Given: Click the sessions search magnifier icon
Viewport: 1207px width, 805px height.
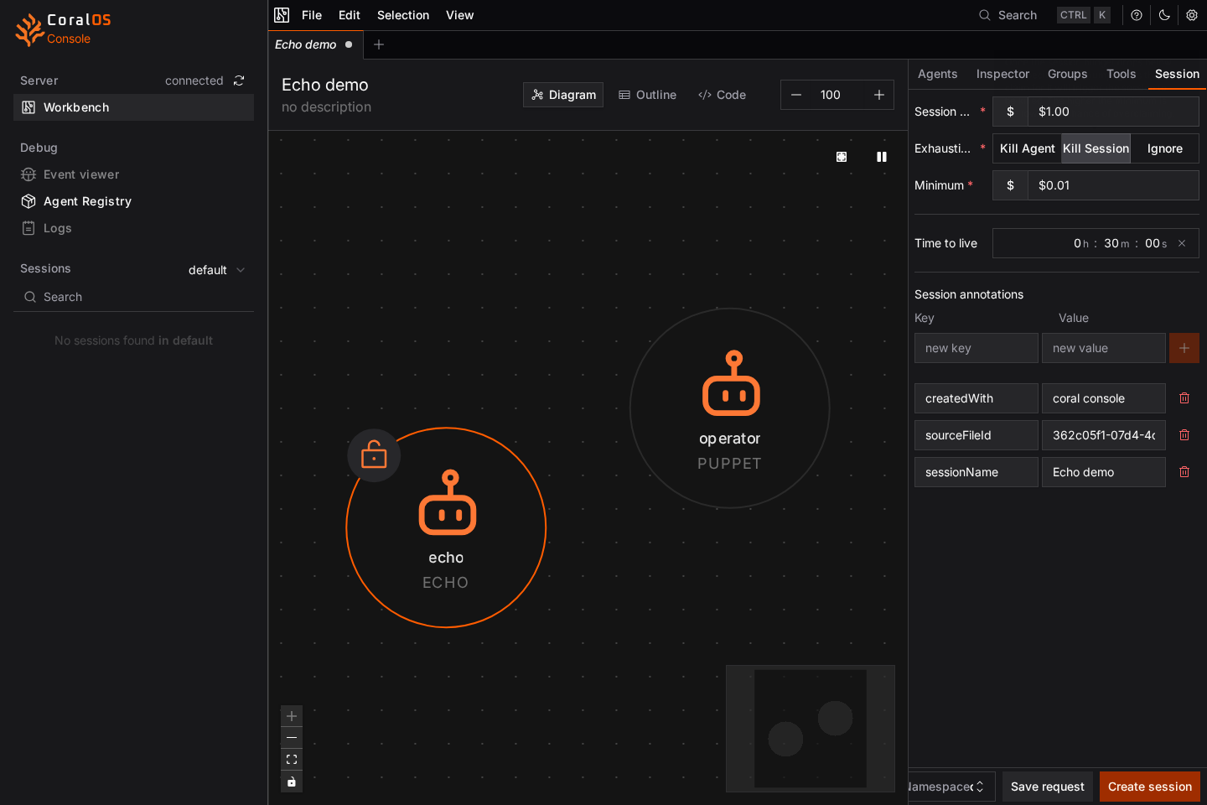Looking at the screenshot, I should coord(30,297).
